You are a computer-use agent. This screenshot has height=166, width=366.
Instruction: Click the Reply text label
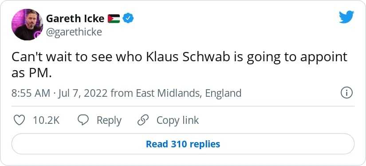tap(109, 121)
